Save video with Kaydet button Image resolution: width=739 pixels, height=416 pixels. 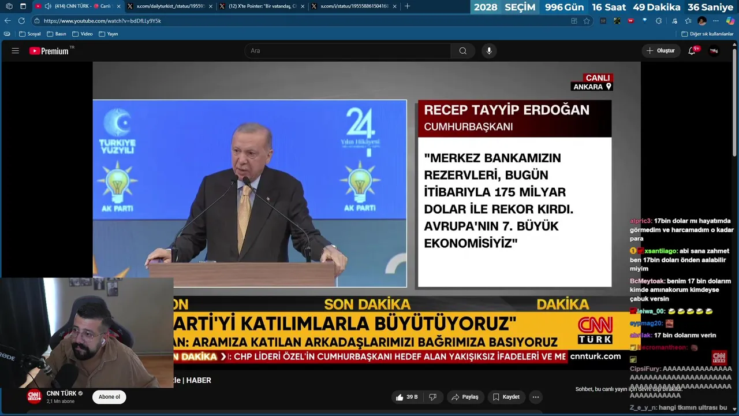[x=506, y=397]
